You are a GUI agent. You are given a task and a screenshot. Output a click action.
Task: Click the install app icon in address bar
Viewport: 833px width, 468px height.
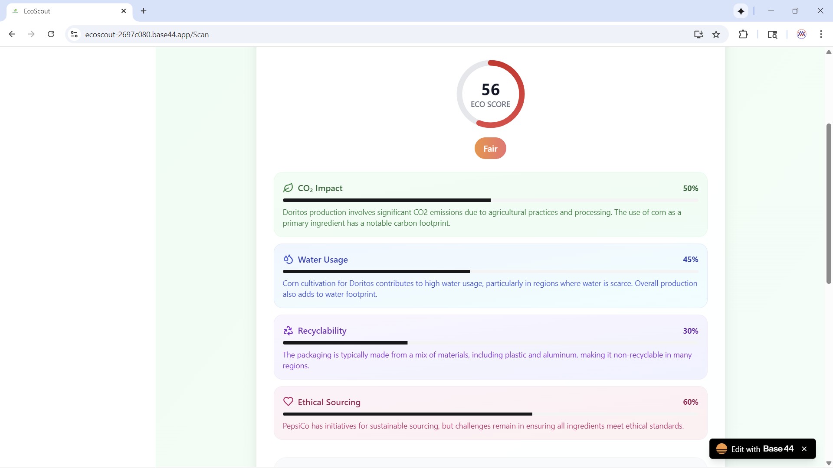click(x=698, y=34)
